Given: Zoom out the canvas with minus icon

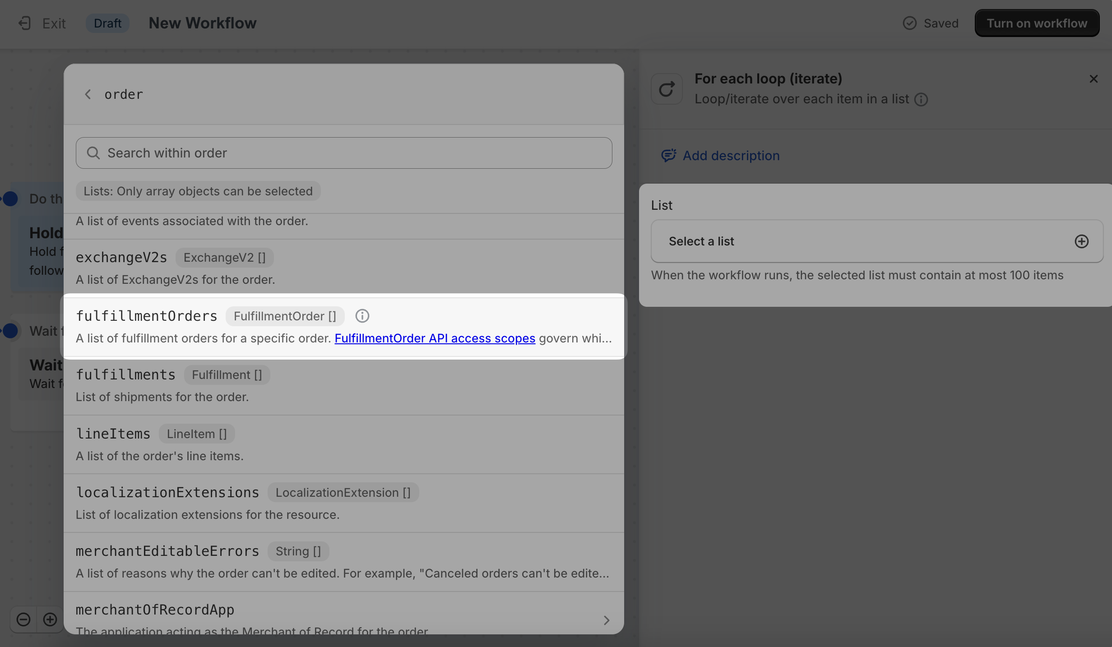Looking at the screenshot, I should 23,619.
